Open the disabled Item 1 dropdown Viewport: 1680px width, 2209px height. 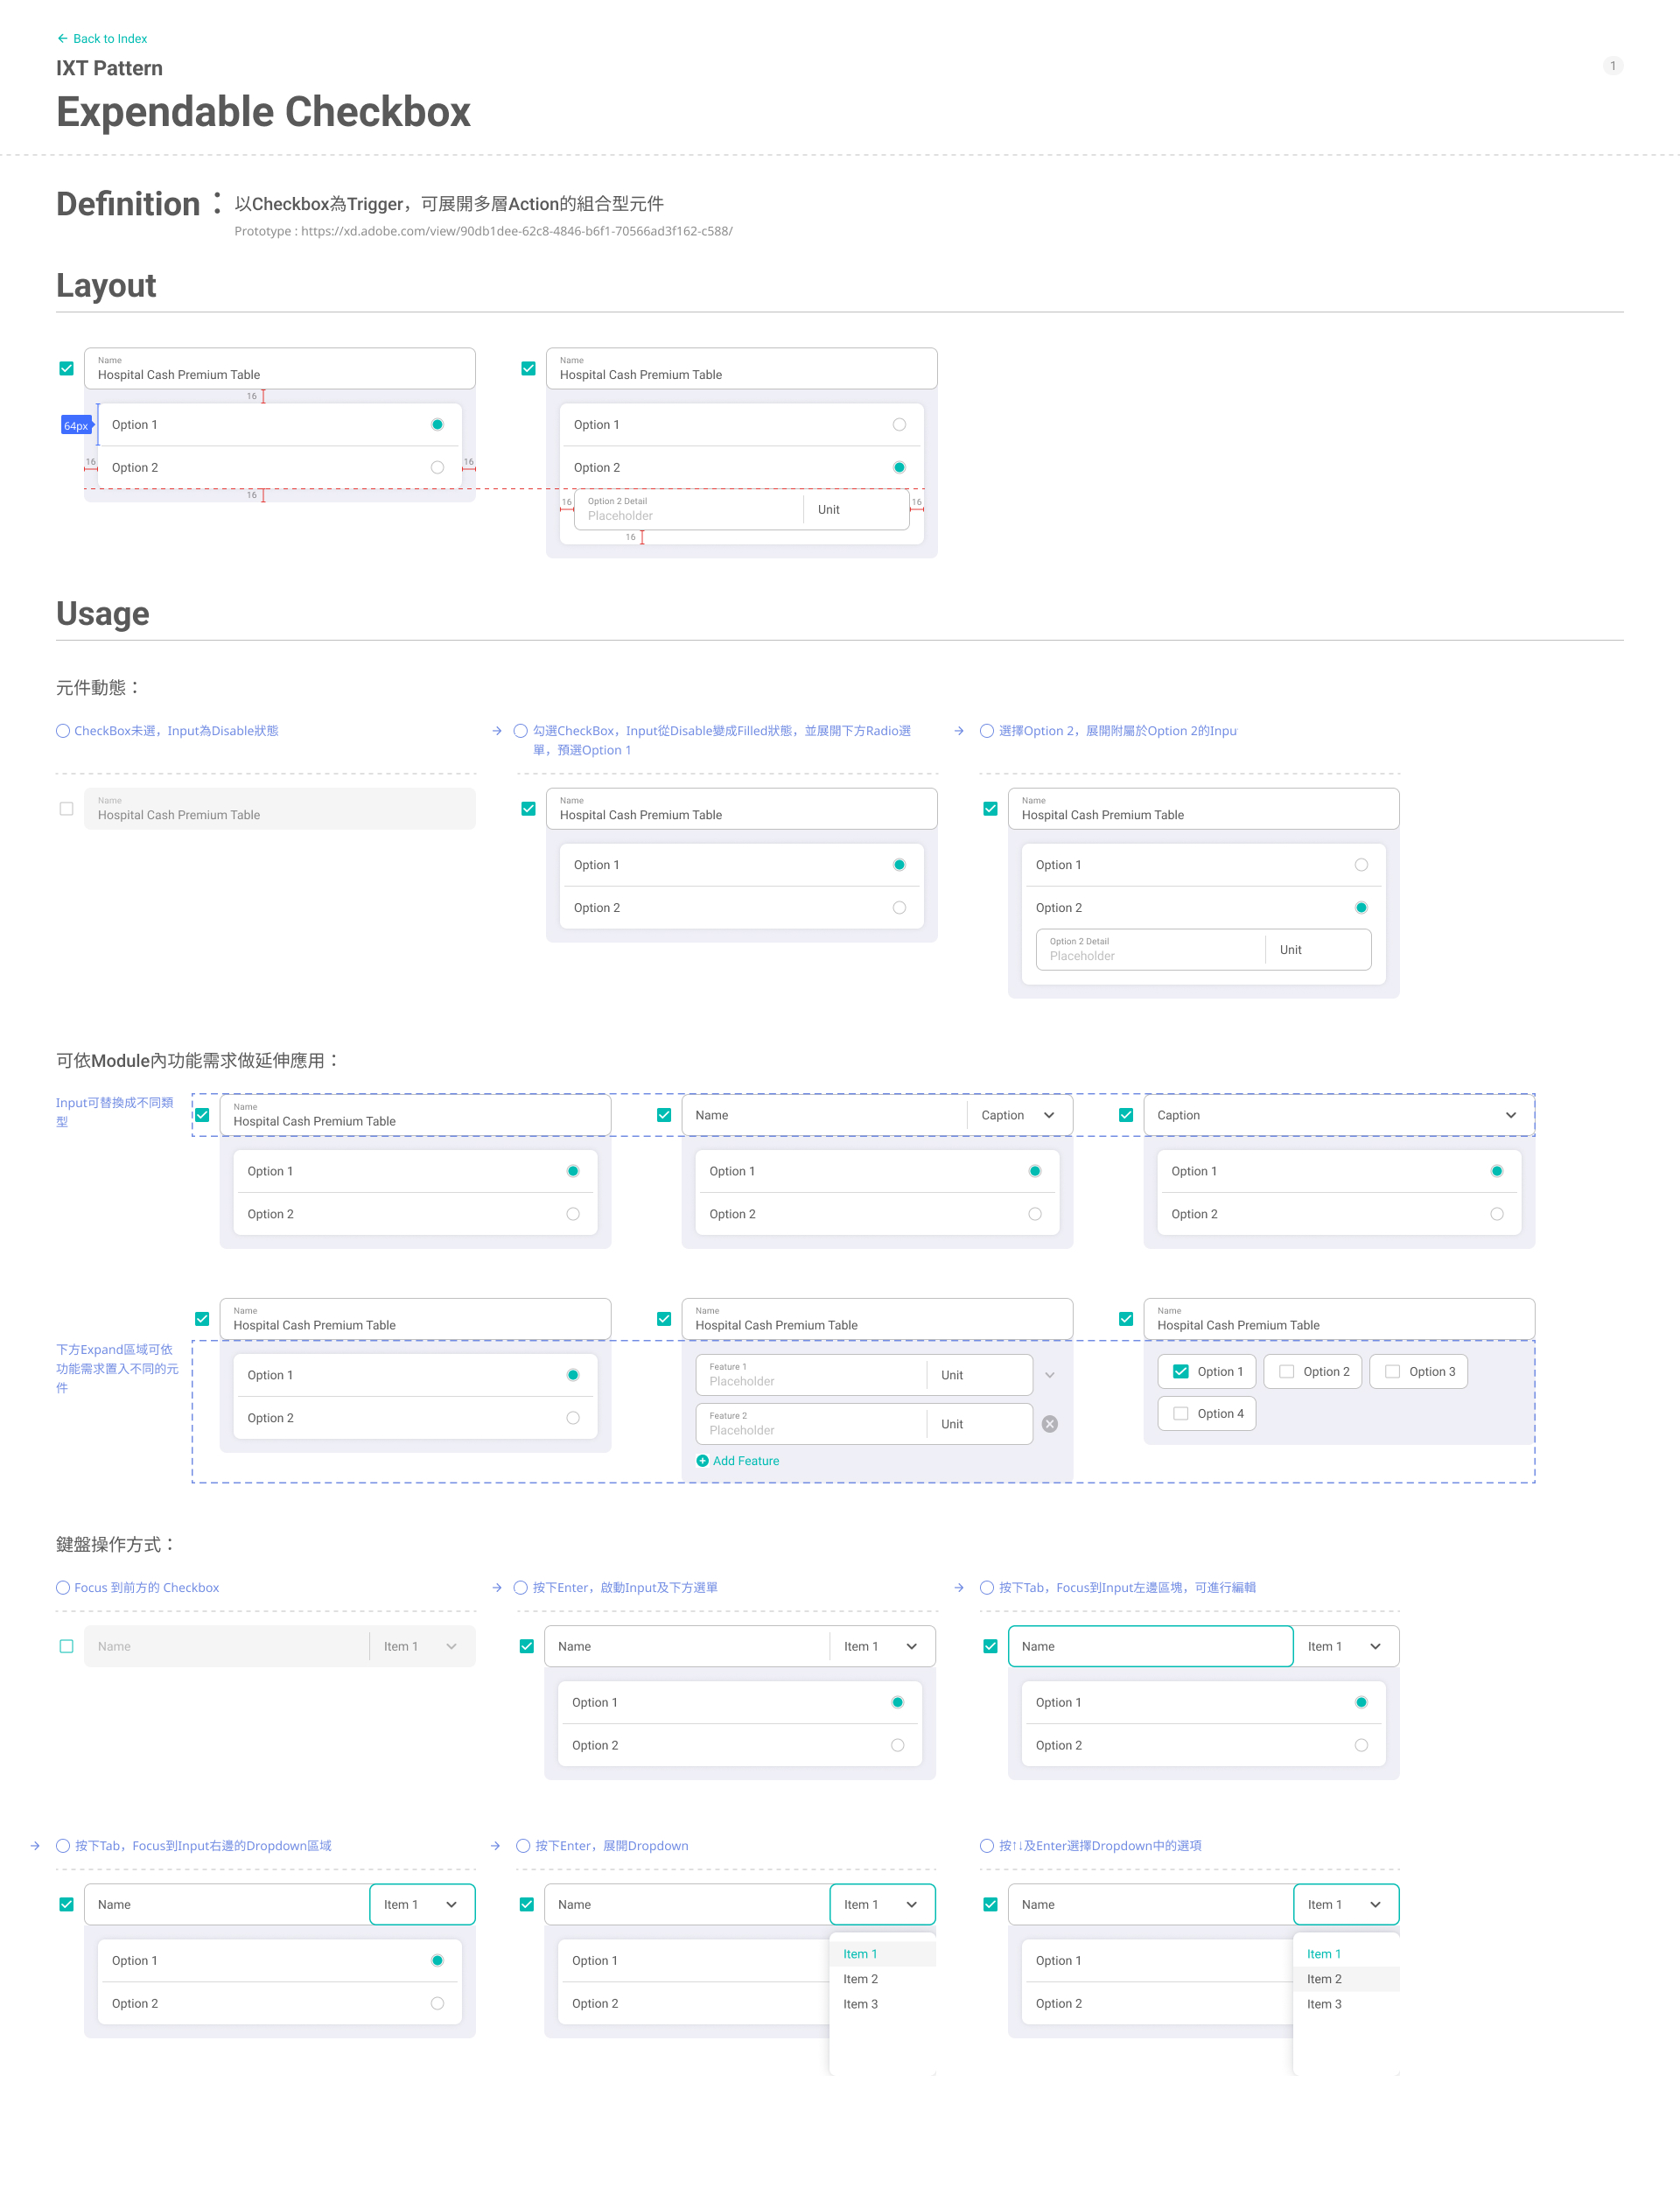click(421, 1646)
